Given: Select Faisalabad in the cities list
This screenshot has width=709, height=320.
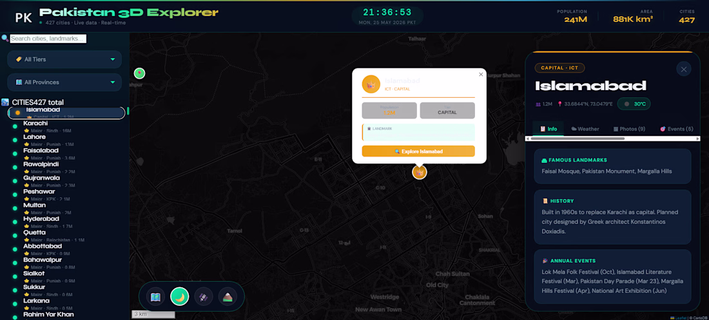Looking at the screenshot, I should point(66,154).
